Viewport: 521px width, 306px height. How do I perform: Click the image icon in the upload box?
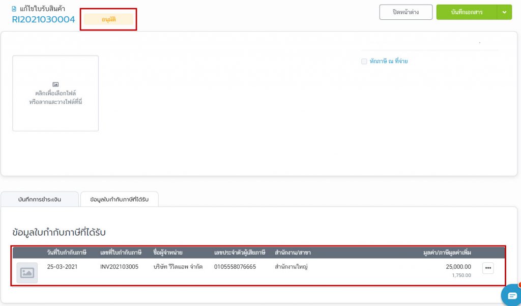pos(55,84)
